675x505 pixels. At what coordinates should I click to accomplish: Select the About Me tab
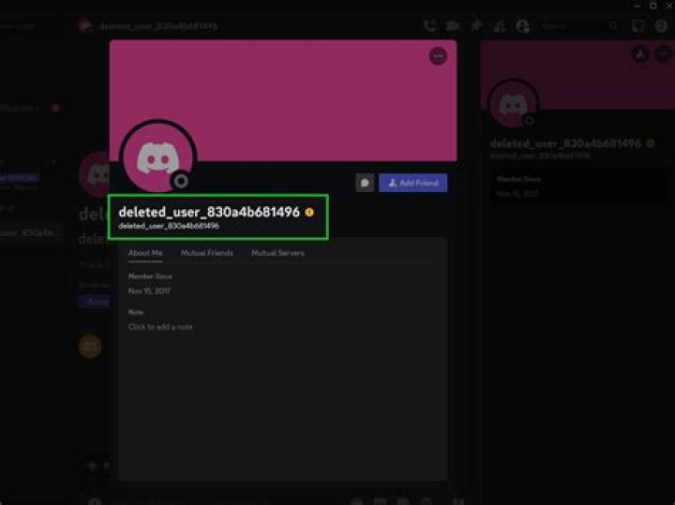click(145, 253)
